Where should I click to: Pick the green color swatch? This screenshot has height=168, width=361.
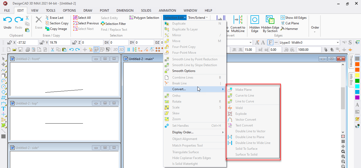[357, 81]
